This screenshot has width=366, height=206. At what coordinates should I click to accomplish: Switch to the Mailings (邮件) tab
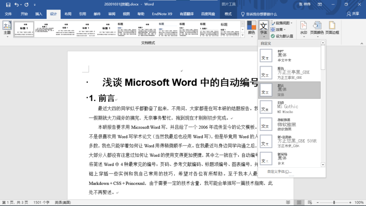click(x=97, y=14)
